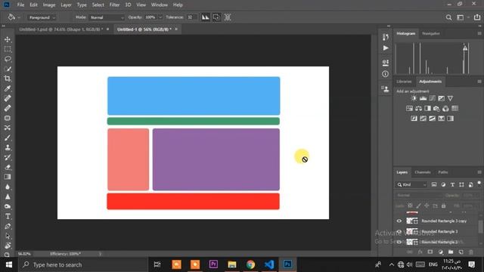Image resolution: width=484 pixels, height=272 pixels.
Task: Toggle the adjustment layers filter
Action: pos(443,184)
